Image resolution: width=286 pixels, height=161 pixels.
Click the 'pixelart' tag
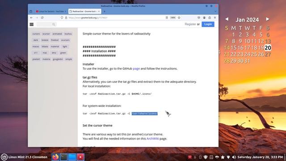point(36,59)
